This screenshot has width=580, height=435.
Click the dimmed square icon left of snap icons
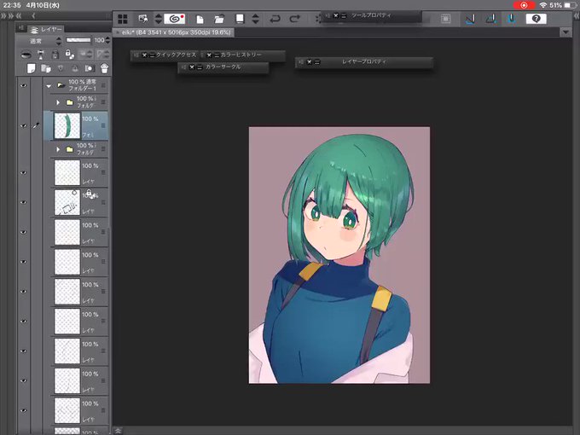pyautogui.click(x=446, y=19)
